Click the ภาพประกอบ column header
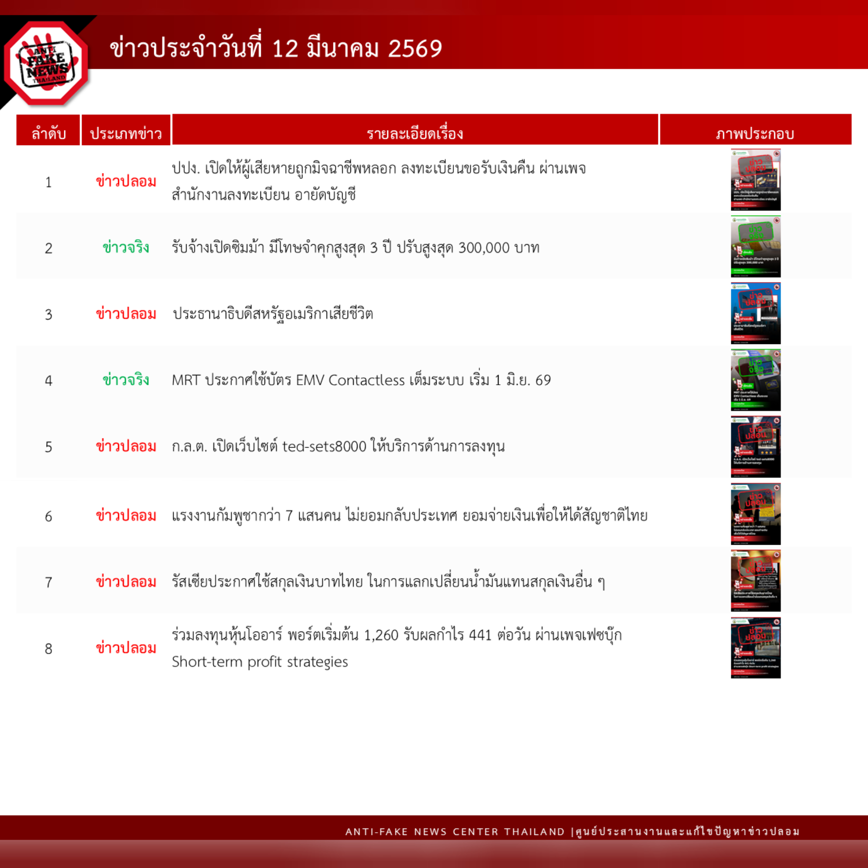This screenshot has height=868, width=868. coord(755,133)
